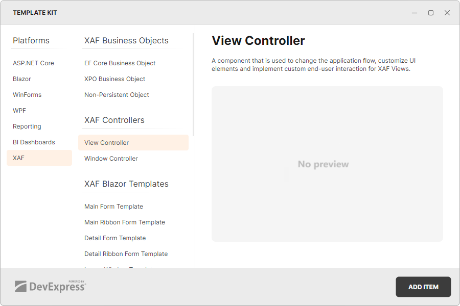Open the Main Form Template

(113, 206)
